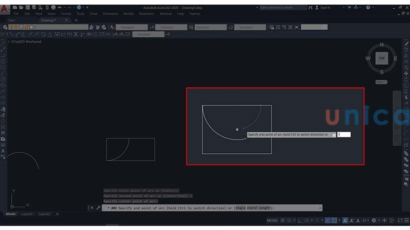
Task: Click the Customization hamburger icon in status bar
Action: pos(406,220)
